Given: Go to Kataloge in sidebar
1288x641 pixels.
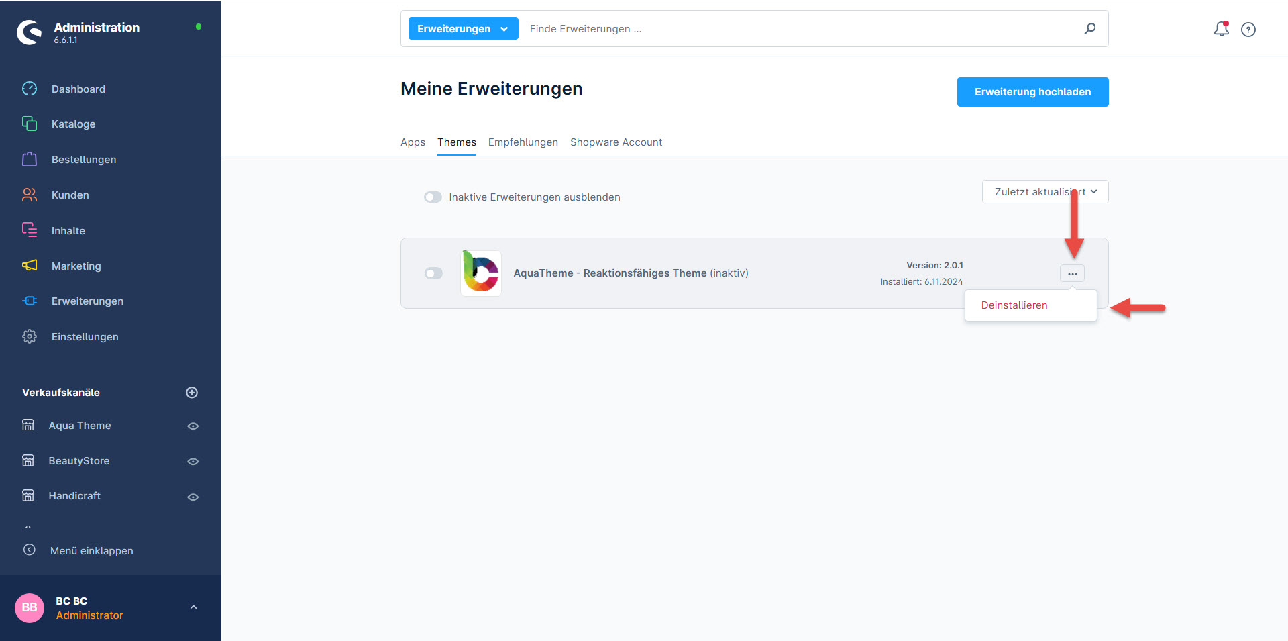Looking at the screenshot, I should pos(73,124).
